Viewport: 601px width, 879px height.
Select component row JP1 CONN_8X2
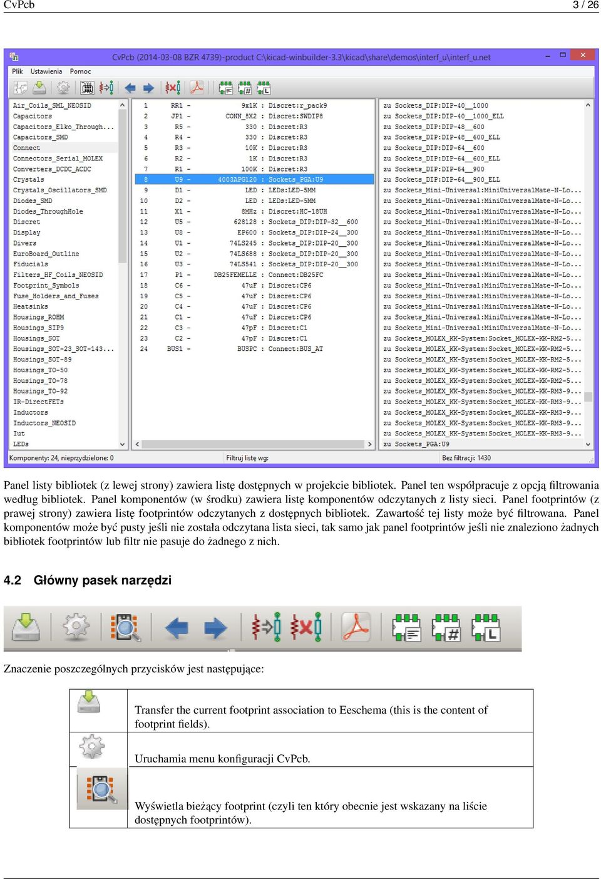(254, 116)
